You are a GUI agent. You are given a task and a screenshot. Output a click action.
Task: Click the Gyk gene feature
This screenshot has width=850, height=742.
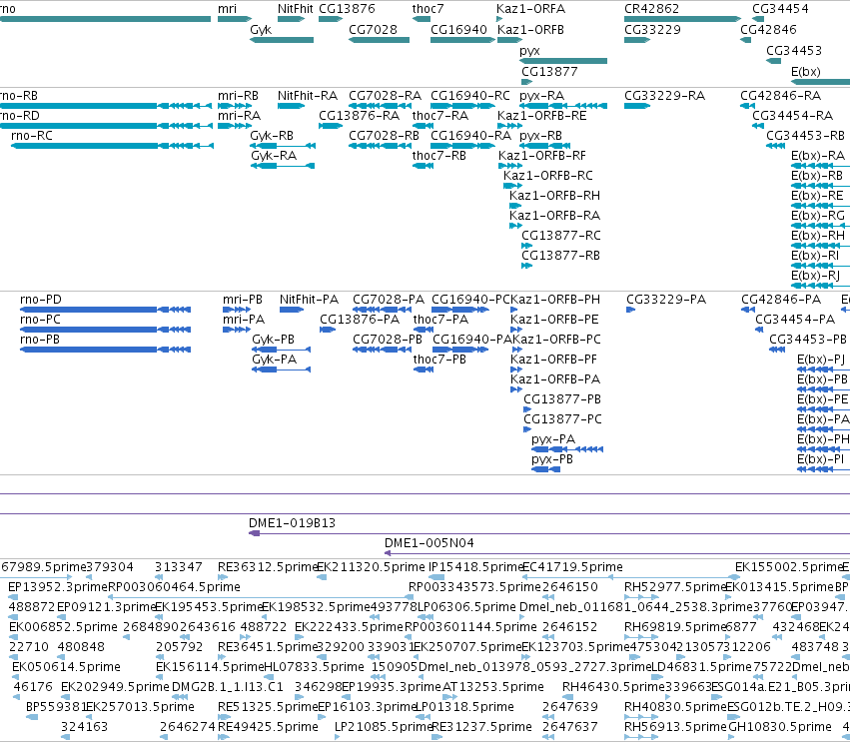pos(282,40)
